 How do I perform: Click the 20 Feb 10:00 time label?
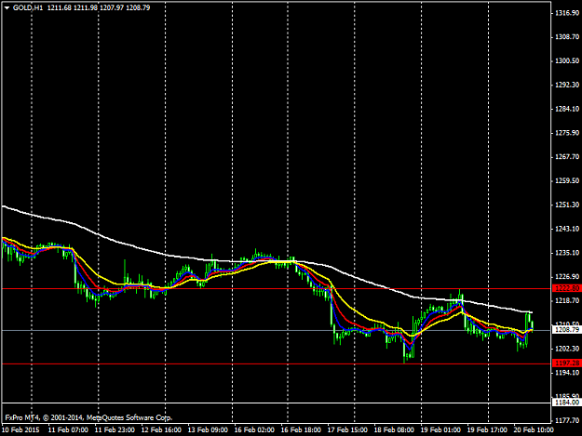click(x=534, y=430)
